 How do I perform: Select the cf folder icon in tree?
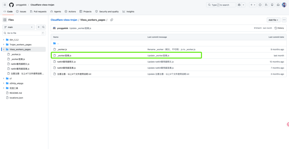pyautogui.click(x=7, y=79)
